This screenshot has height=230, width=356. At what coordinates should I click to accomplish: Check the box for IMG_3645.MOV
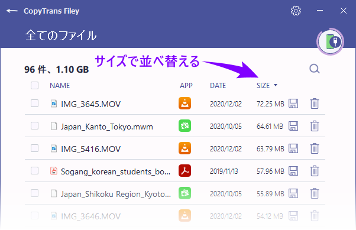point(34,103)
